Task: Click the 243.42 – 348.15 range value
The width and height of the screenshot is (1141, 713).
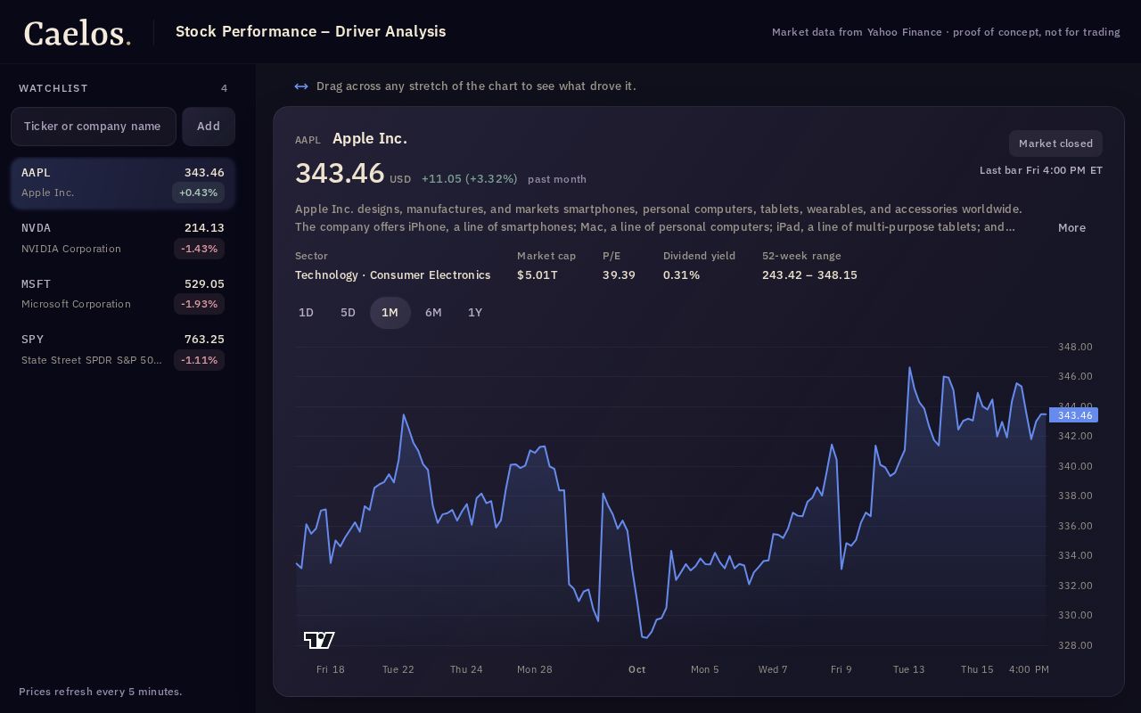Action: pos(809,275)
